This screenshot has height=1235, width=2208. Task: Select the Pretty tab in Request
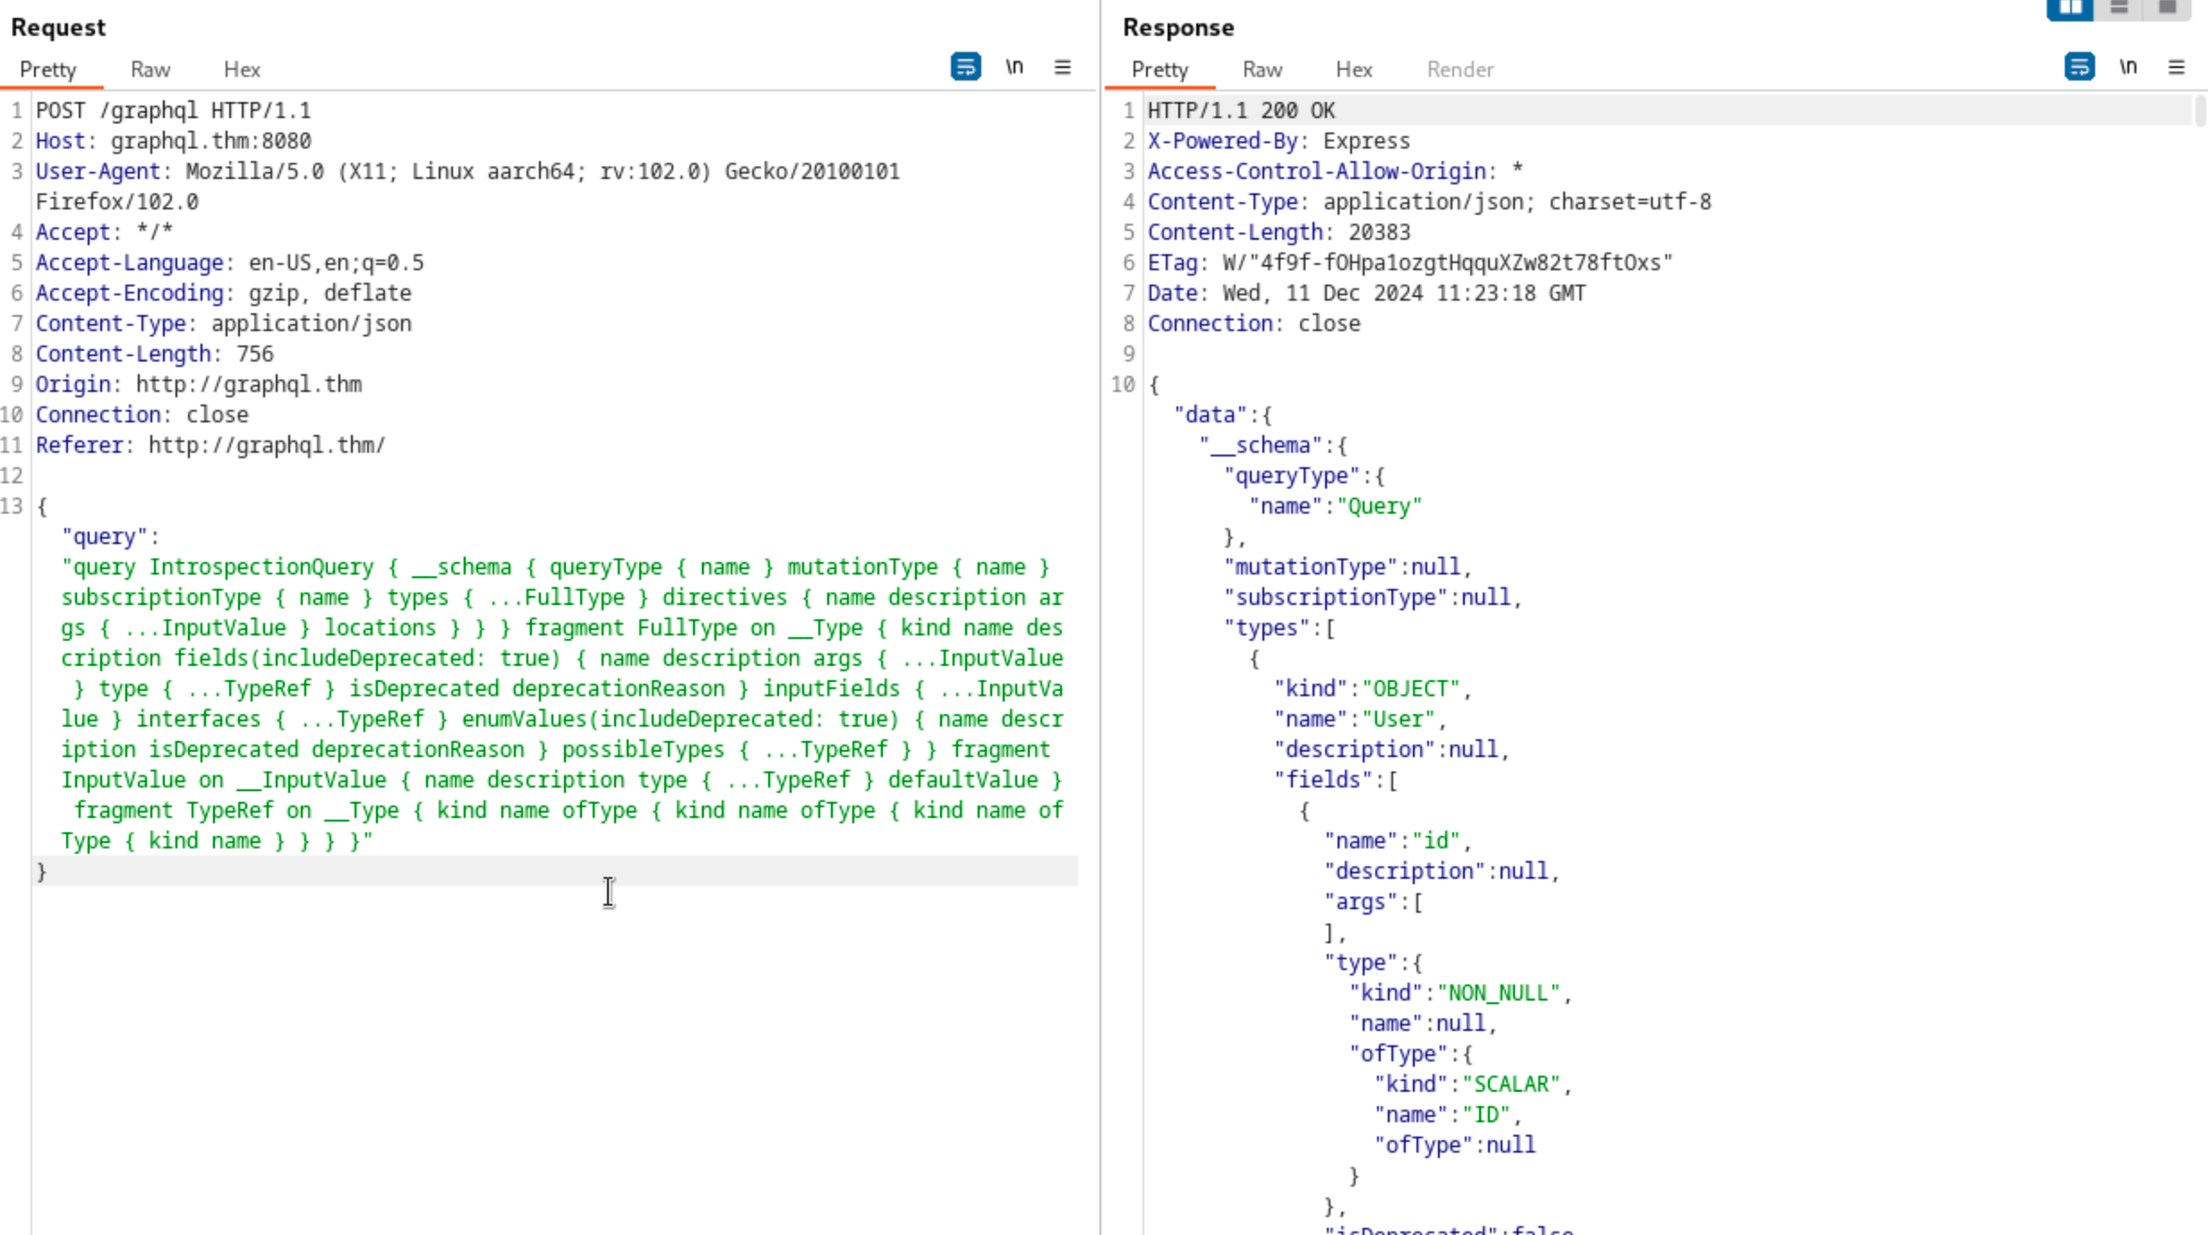[48, 70]
